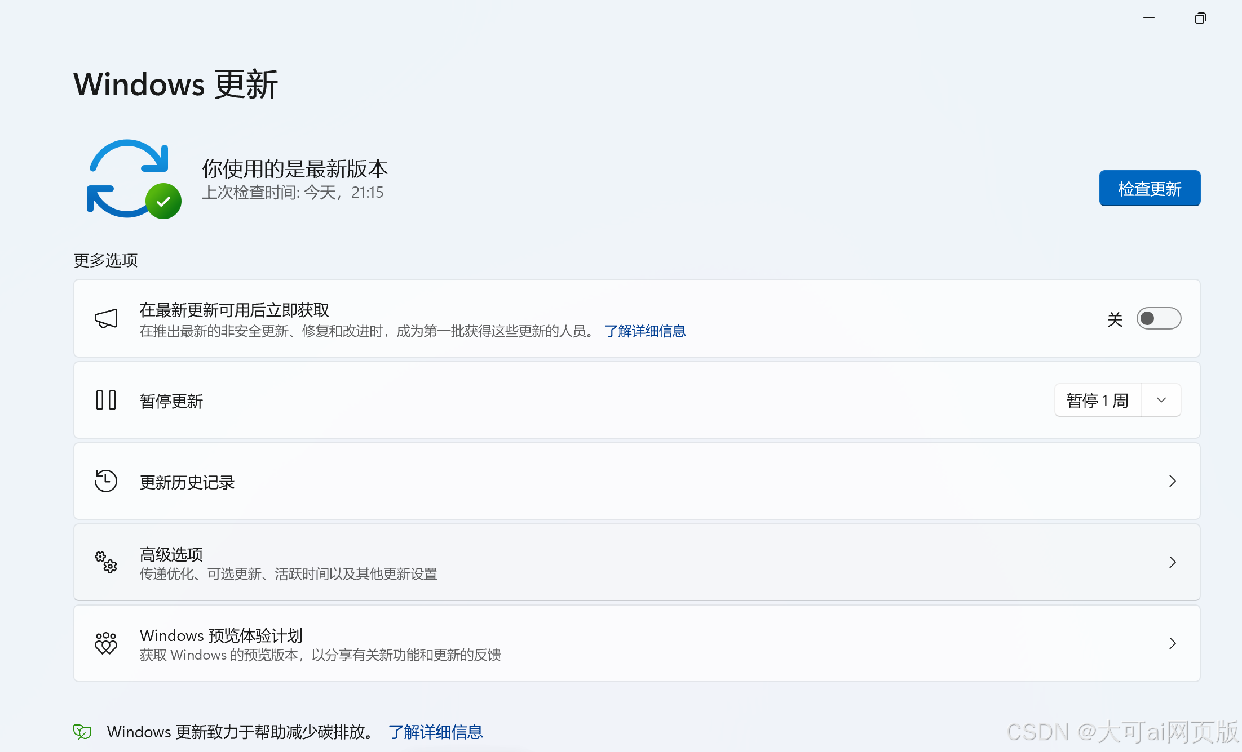Click the 关 label beside the toggle

pyautogui.click(x=1115, y=319)
